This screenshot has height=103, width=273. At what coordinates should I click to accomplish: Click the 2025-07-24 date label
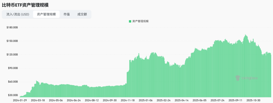point(218,100)
